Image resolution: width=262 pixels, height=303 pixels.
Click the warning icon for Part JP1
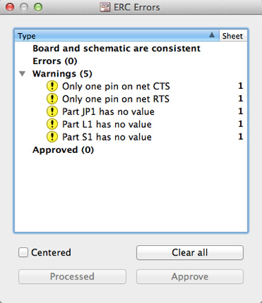[52, 112]
